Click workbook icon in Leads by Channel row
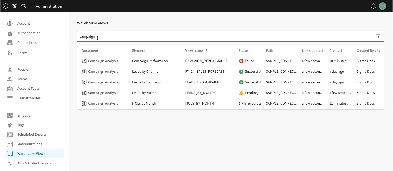This screenshot has height=171, width=393. pos(84,72)
